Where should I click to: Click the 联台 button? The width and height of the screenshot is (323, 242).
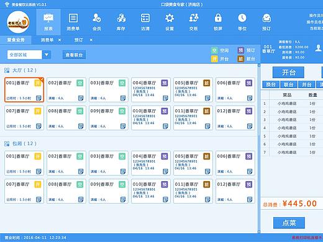coord(289,84)
